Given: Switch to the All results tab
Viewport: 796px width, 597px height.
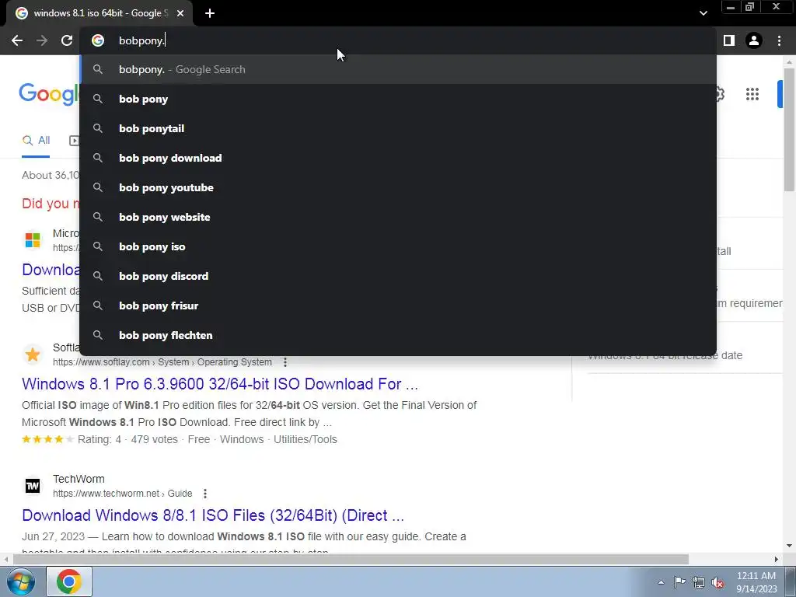Looking at the screenshot, I should pos(36,141).
